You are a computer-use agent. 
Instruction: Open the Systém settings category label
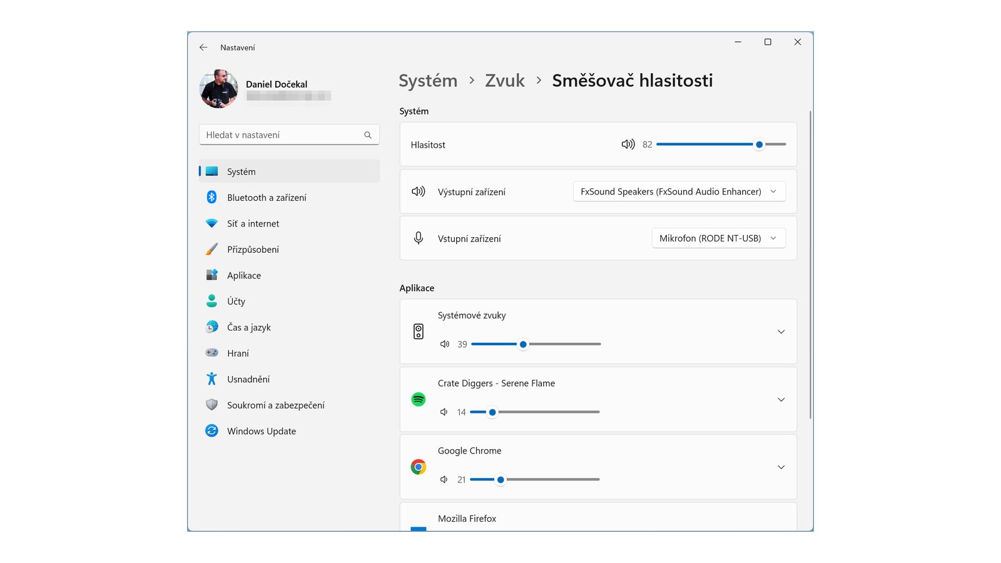tap(241, 171)
